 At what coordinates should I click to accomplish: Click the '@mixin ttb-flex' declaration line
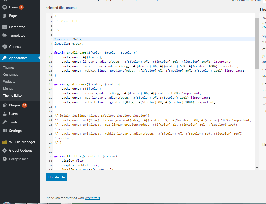click(86, 156)
